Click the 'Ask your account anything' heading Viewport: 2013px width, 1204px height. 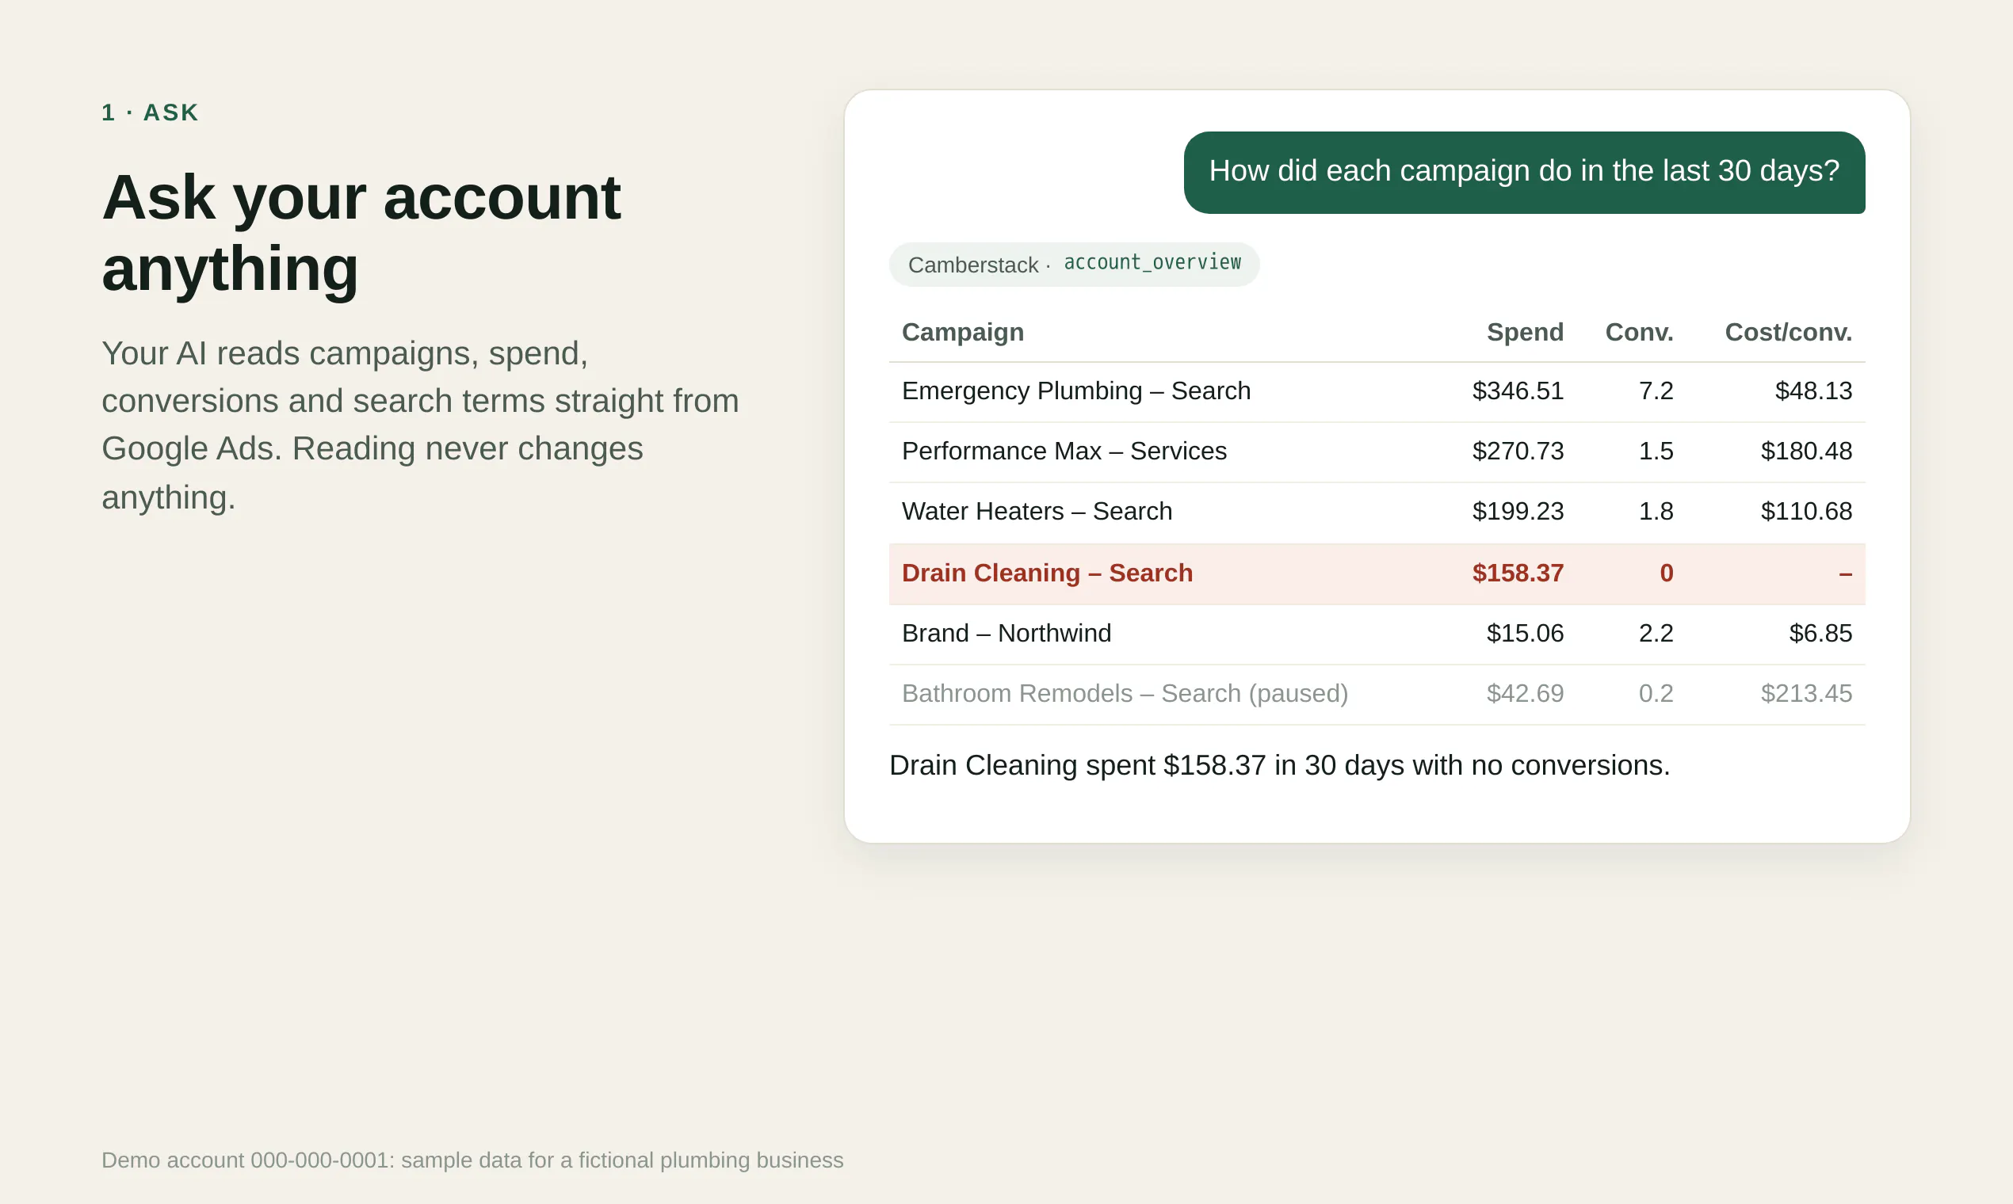pyautogui.click(x=361, y=233)
